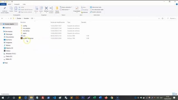Select Acceso rápido in navigation pane
This screenshot has width=178, height=100.
click(x=9, y=24)
